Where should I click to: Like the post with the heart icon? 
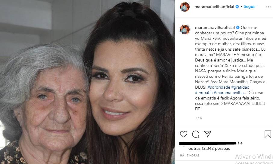click(184, 134)
